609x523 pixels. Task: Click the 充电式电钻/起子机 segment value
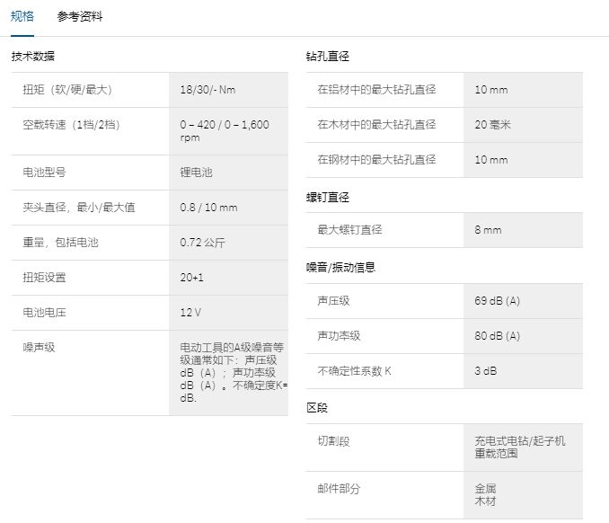(x=520, y=441)
